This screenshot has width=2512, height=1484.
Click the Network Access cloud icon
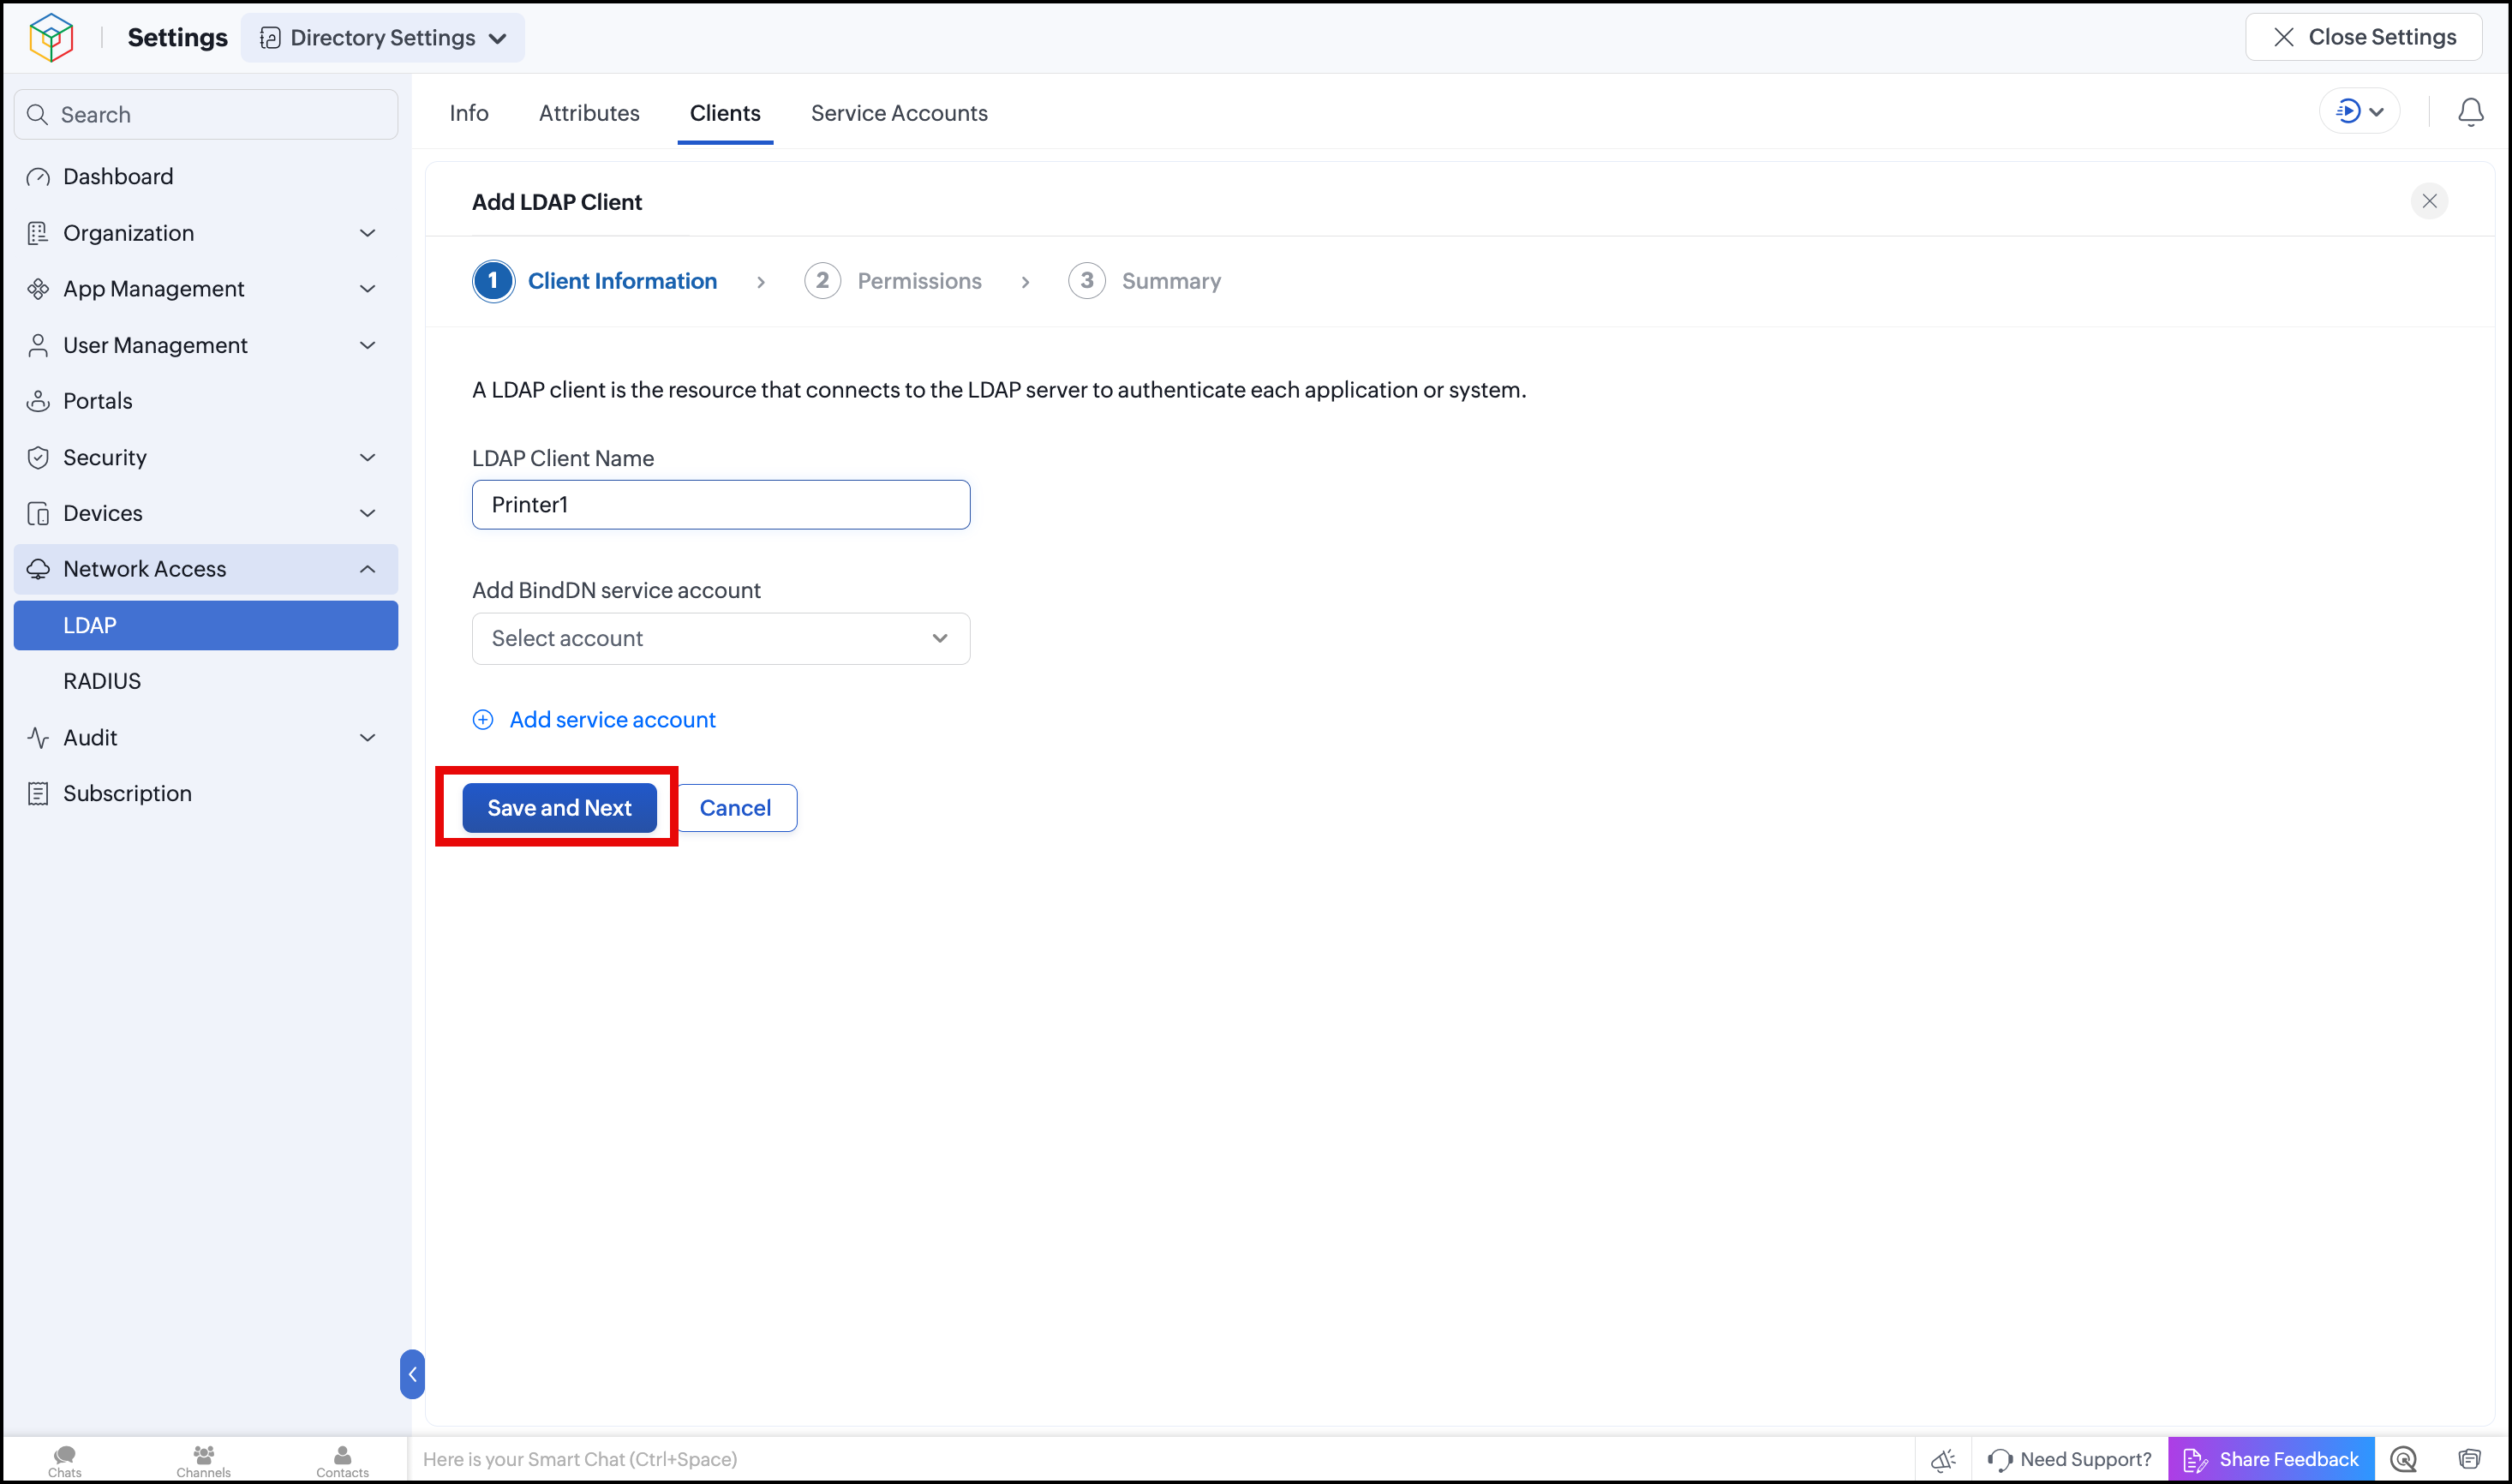click(x=38, y=569)
